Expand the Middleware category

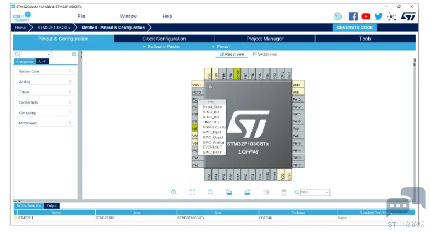click(44, 123)
